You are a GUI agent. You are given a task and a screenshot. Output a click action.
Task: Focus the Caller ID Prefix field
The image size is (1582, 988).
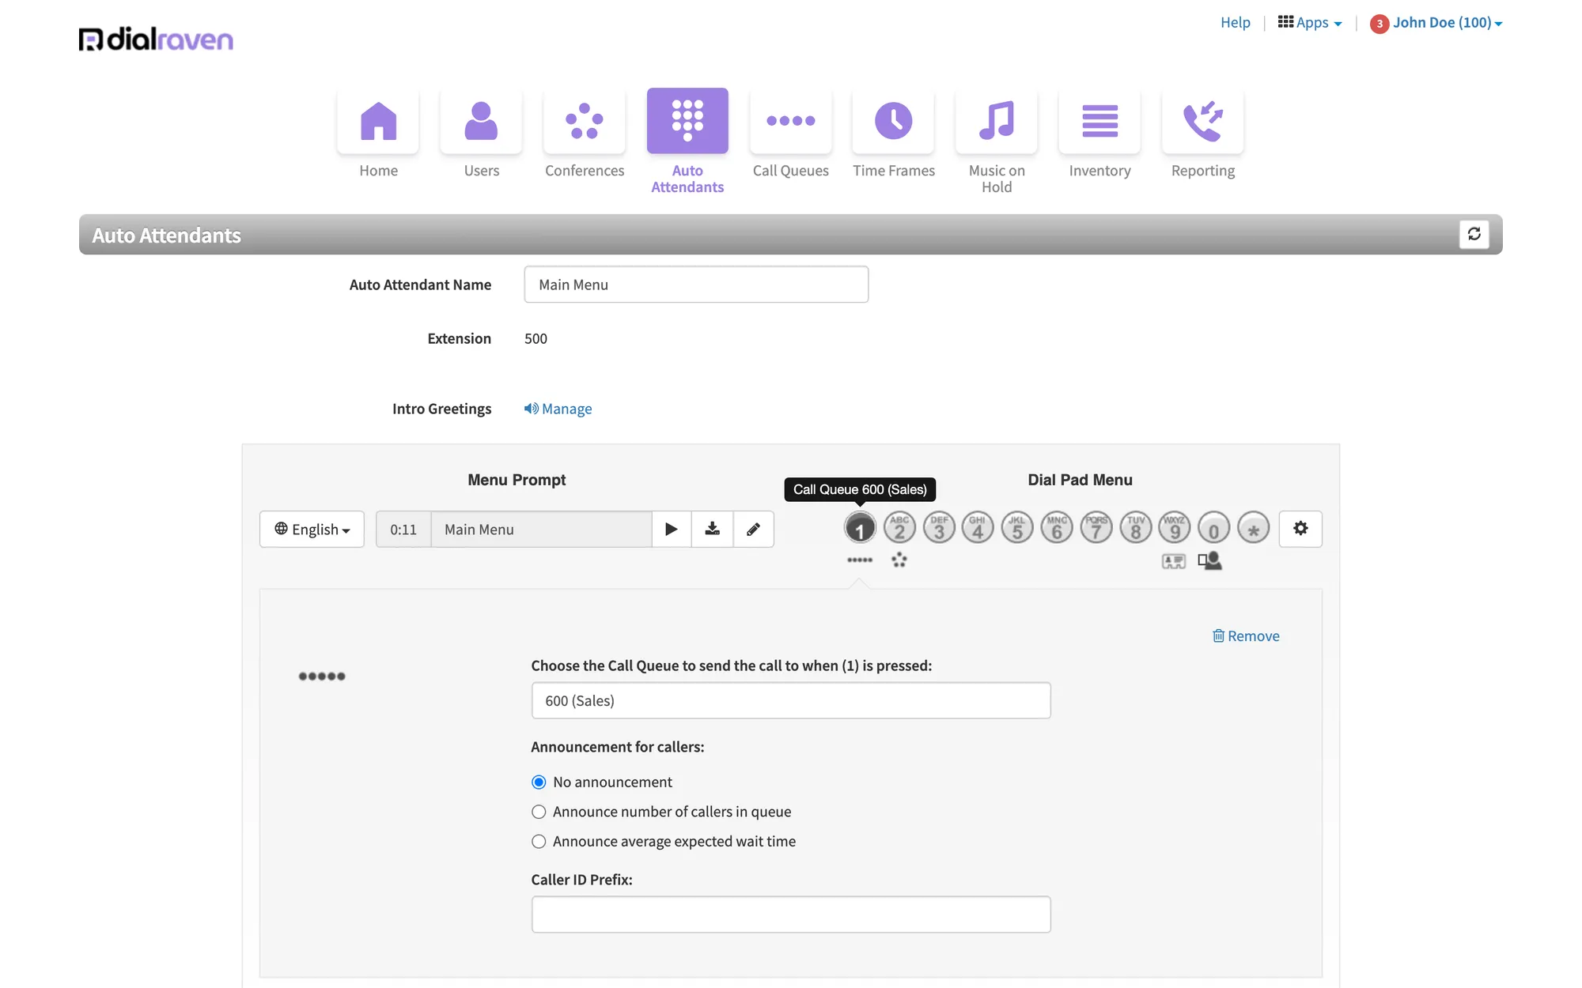(791, 914)
